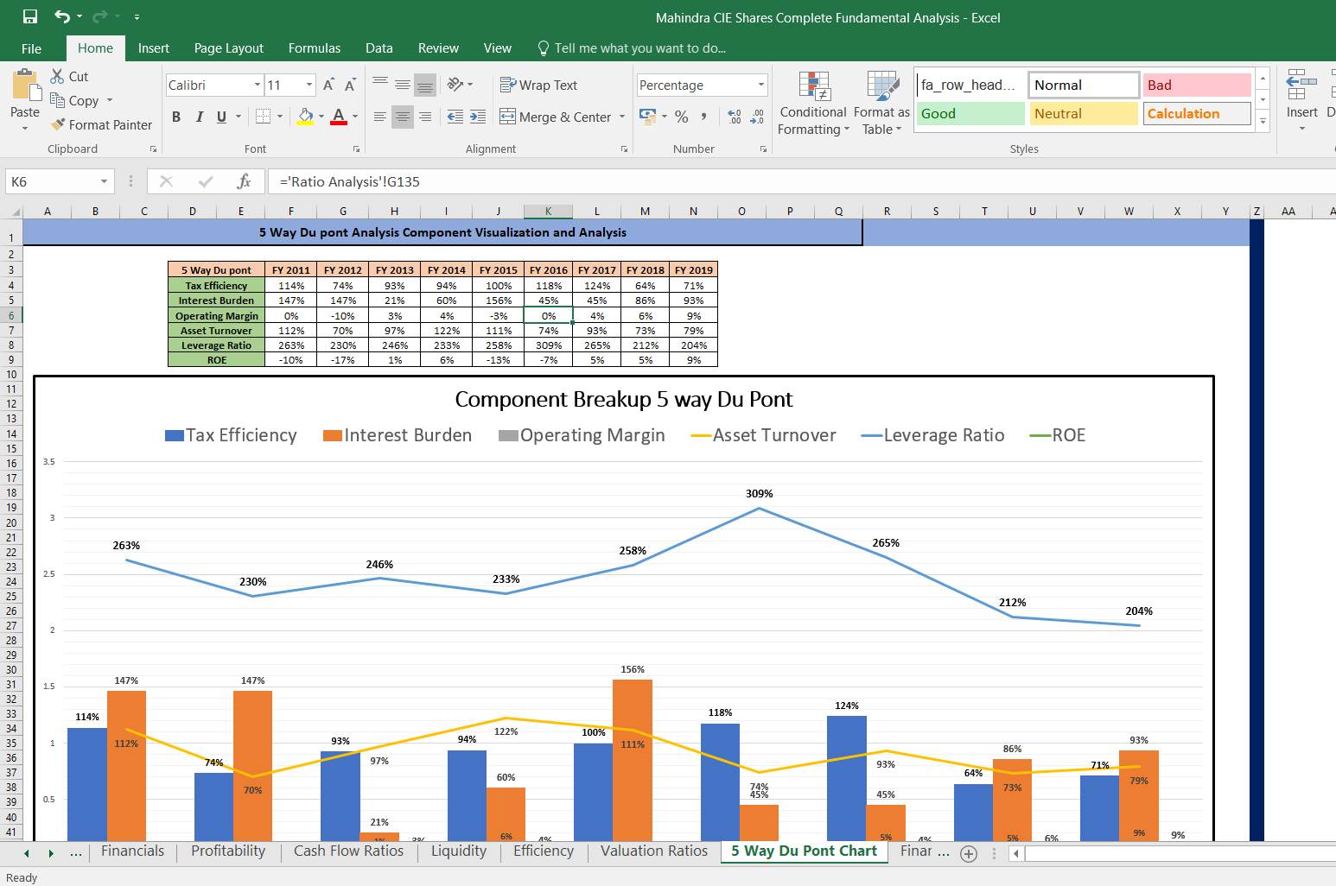
Task: Open the font size dropdown
Action: pos(309,85)
